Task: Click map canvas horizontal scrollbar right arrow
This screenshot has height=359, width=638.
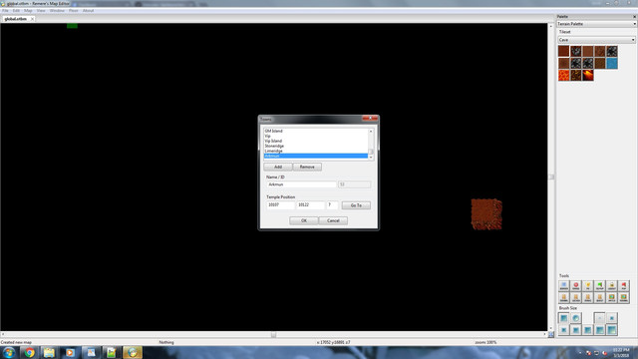Action: [x=544, y=334]
